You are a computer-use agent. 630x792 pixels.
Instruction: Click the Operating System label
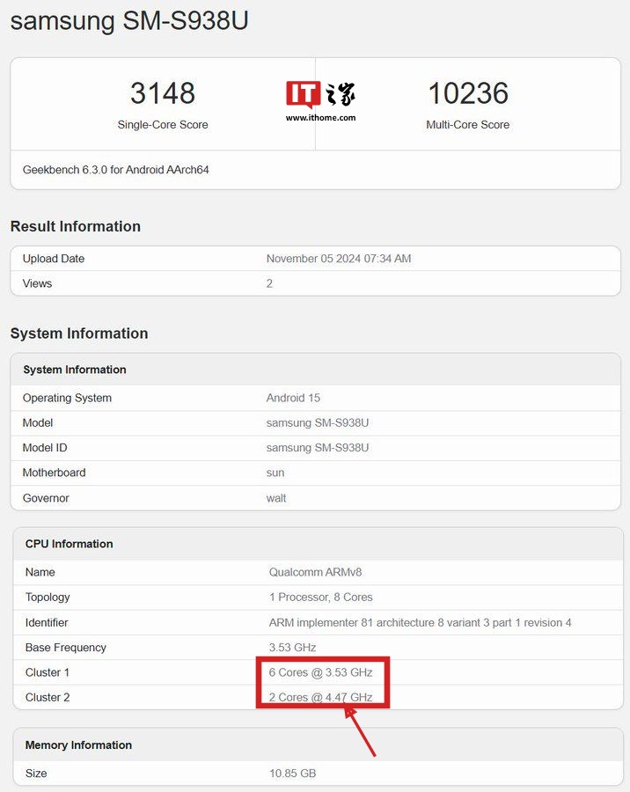67,398
